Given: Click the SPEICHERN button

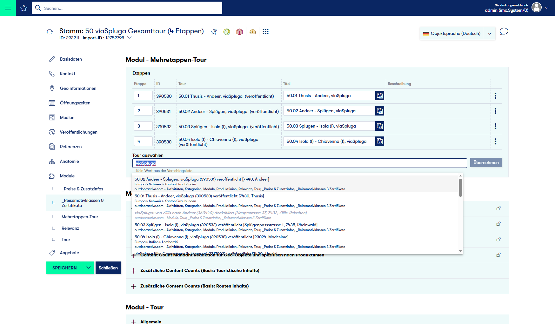Looking at the screenshot, I should click(x=64, y=268).
